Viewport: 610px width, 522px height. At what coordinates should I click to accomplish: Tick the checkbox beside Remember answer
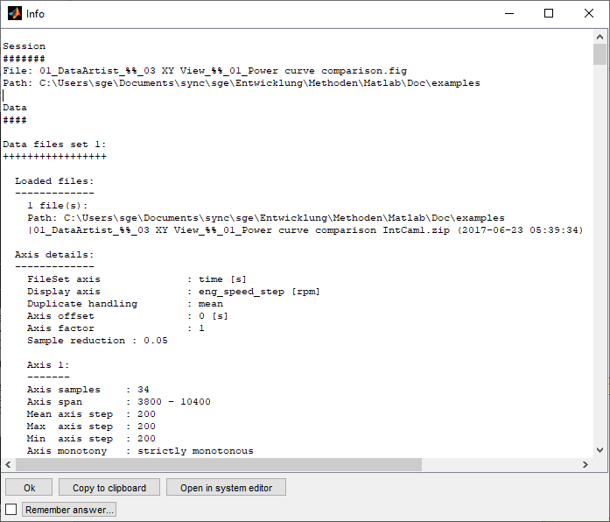click(11, 509)
